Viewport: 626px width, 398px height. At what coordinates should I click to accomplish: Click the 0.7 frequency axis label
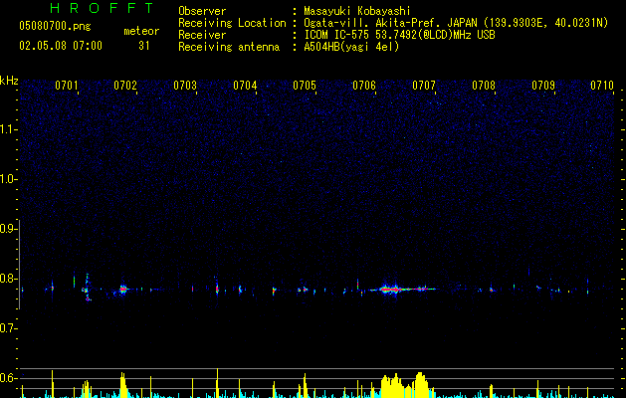click(x=8, y=328)
